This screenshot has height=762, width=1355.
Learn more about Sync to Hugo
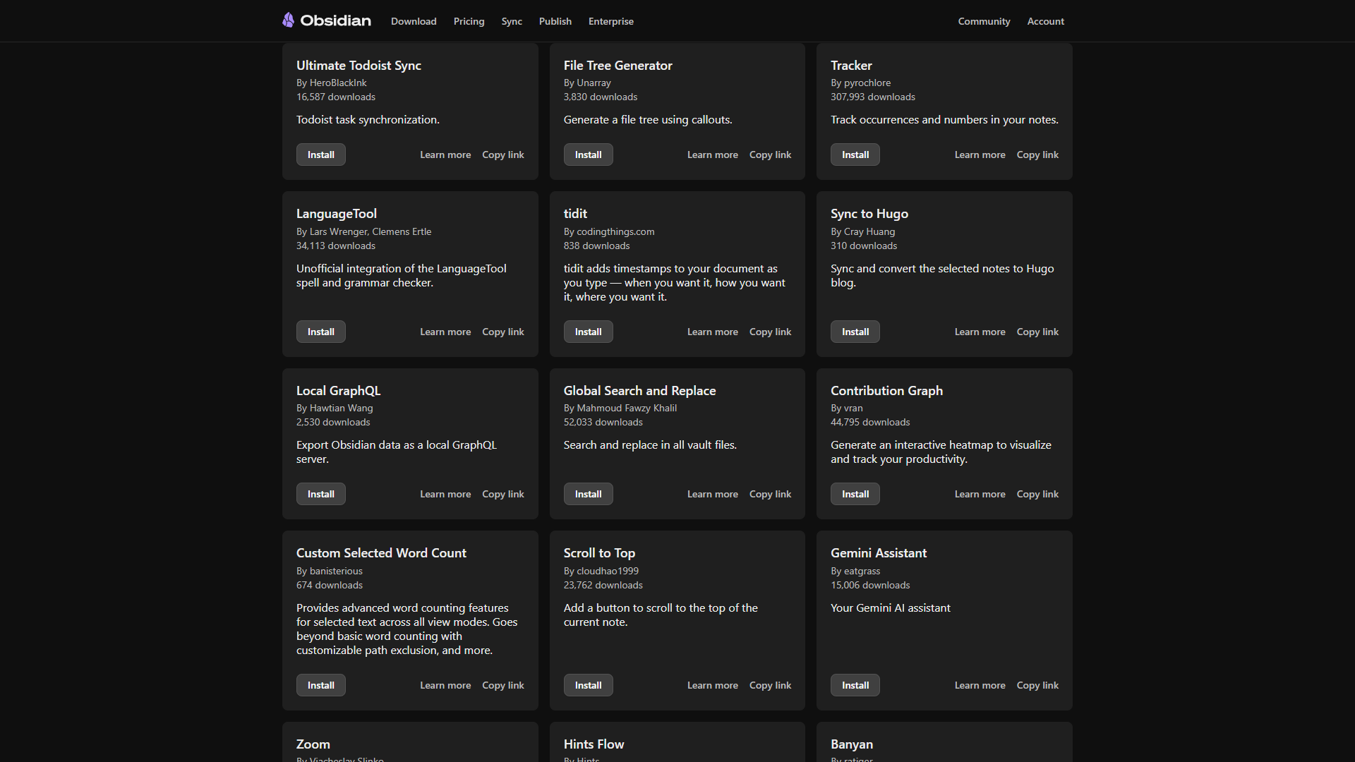tap(980, 332)
